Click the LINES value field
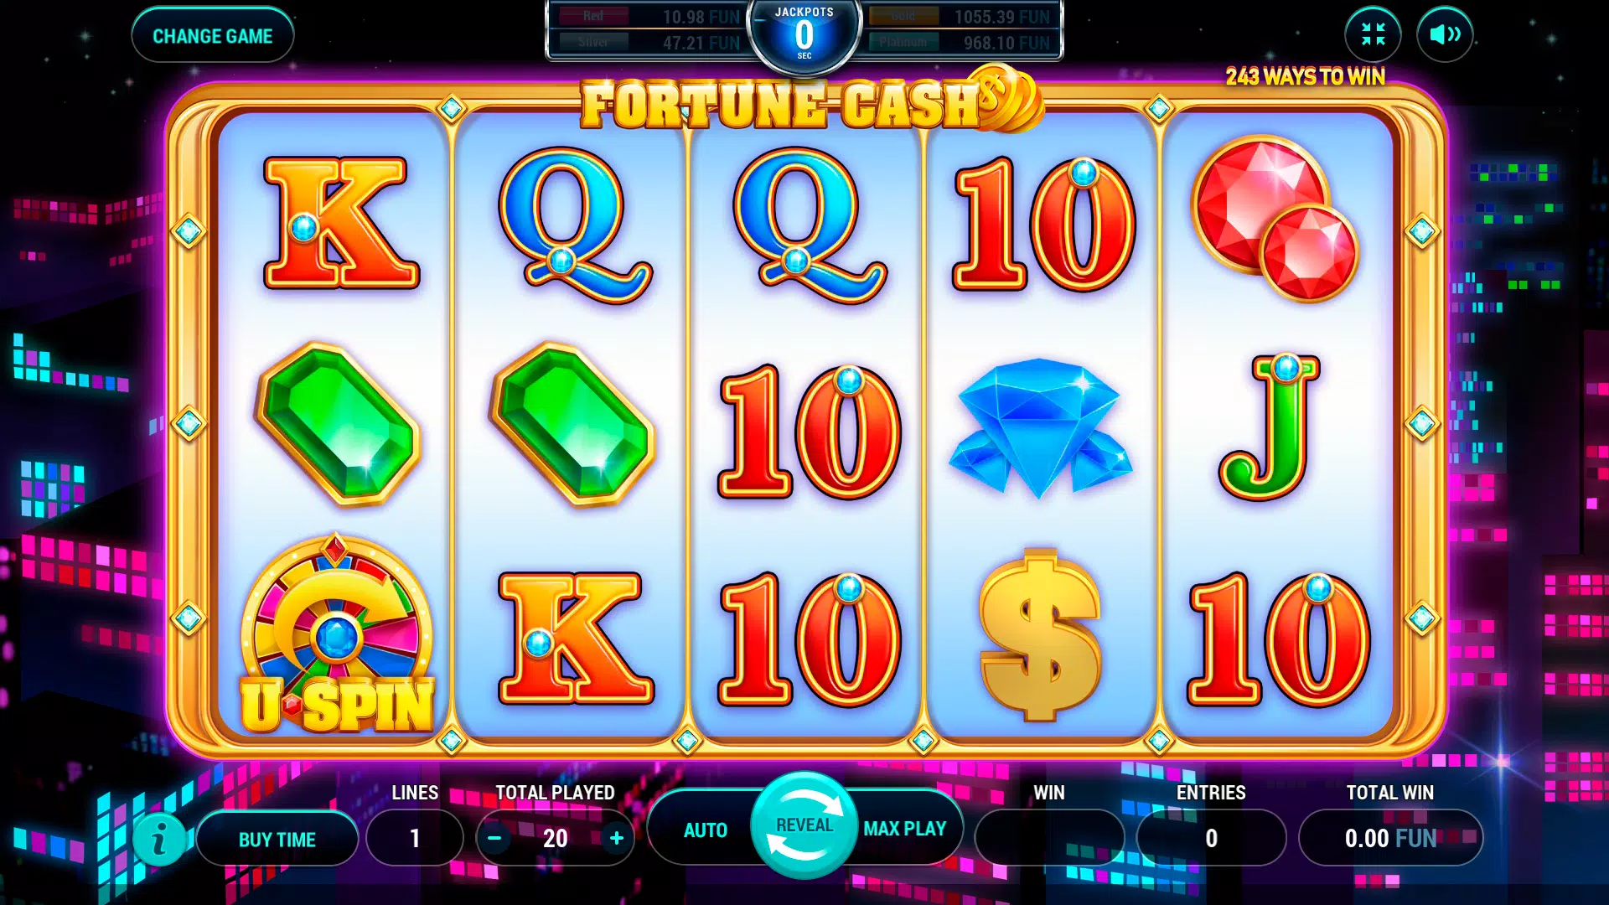Image resolution: width=1609 pixels, height=905 pixels. click(x=415, y=838)
